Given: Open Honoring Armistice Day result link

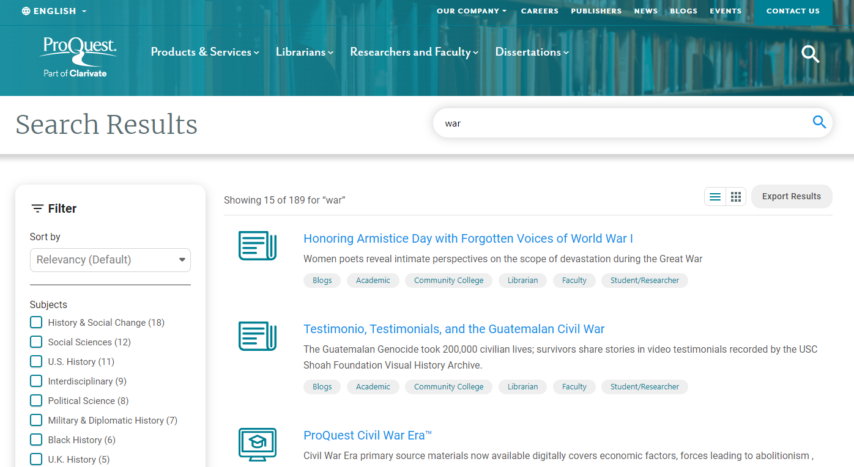Looking at the screenshot, I should point(468,238).
